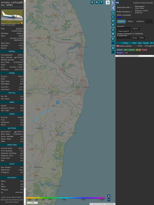Click the center-on-aircraft target icon
The image size is (154, 205).
click(x=113, y=13)
